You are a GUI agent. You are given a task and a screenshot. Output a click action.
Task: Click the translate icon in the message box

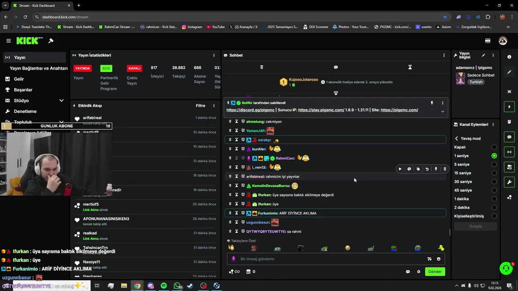coord(429,259)
